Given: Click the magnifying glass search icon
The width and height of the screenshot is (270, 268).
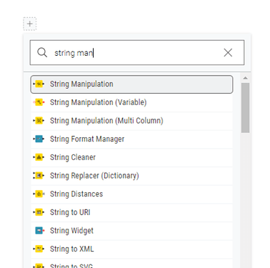Looking at the screenshot, I should 42,52.
